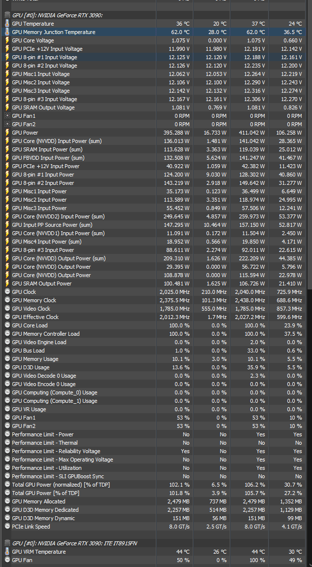This screenshot has width=312, height=567.
Task: Select the GPU 8-pin #2 Input Voltage label
Action: pyautogui.click(x=44, y=66)
